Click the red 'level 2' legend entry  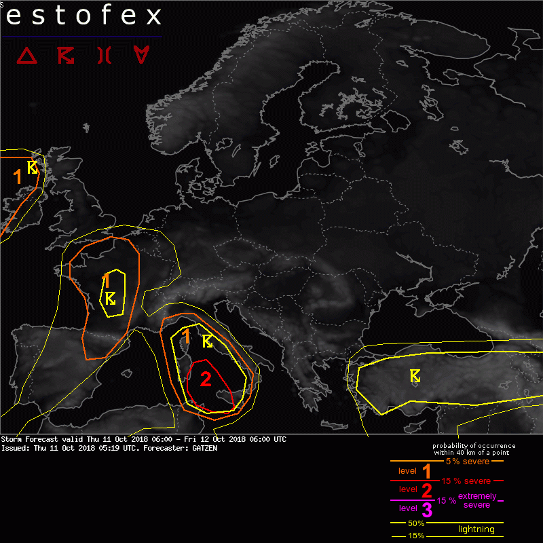click(x=415, y=489)
